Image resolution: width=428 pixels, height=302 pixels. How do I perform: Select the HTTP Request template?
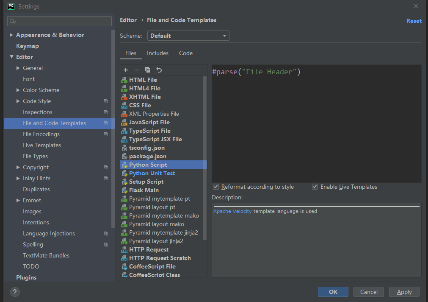tap(163, 249)
